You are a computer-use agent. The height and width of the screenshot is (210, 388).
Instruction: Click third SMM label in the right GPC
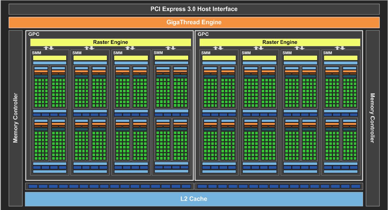287,53
